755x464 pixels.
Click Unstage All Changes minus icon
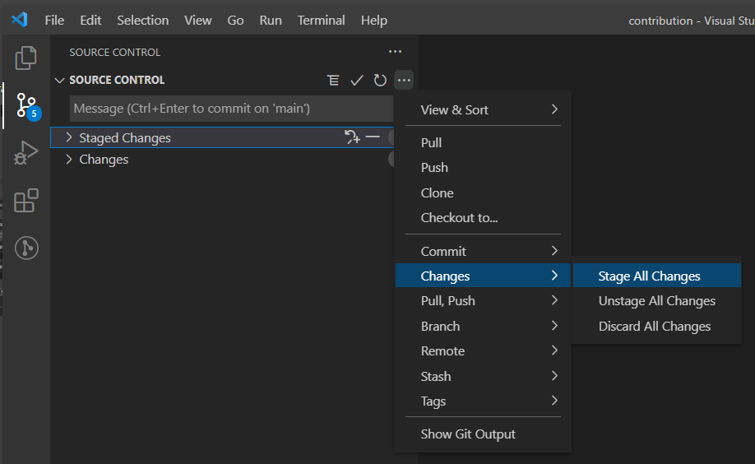pyautogui.click(x=373, y=137)
